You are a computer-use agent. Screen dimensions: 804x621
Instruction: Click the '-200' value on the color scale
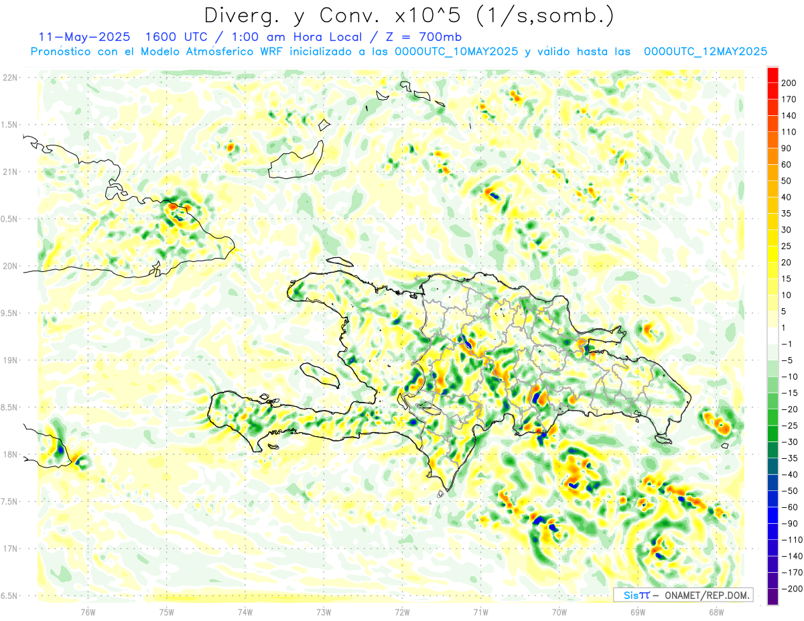click(x=791, y=589)
